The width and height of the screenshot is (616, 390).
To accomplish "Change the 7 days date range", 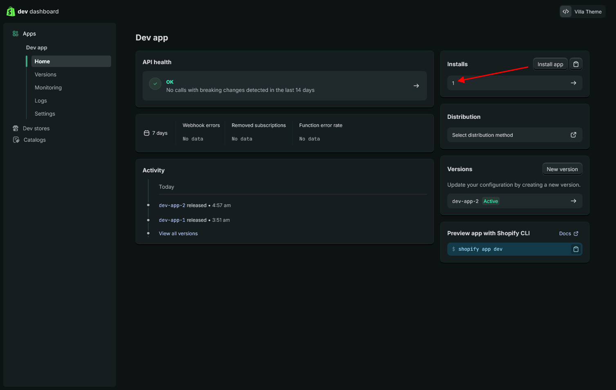I will (156, 133).
